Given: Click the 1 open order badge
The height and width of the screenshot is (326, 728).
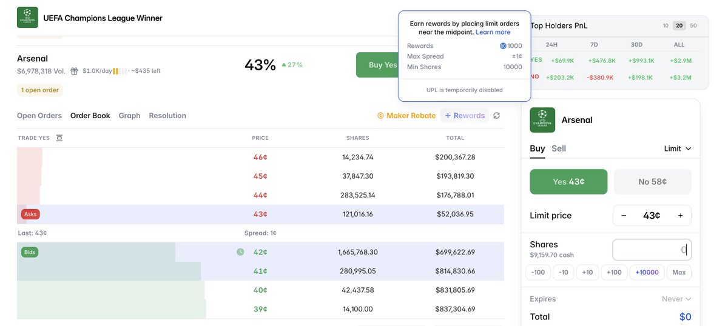Looking at the screenshot, I should [x=40, y=90].
